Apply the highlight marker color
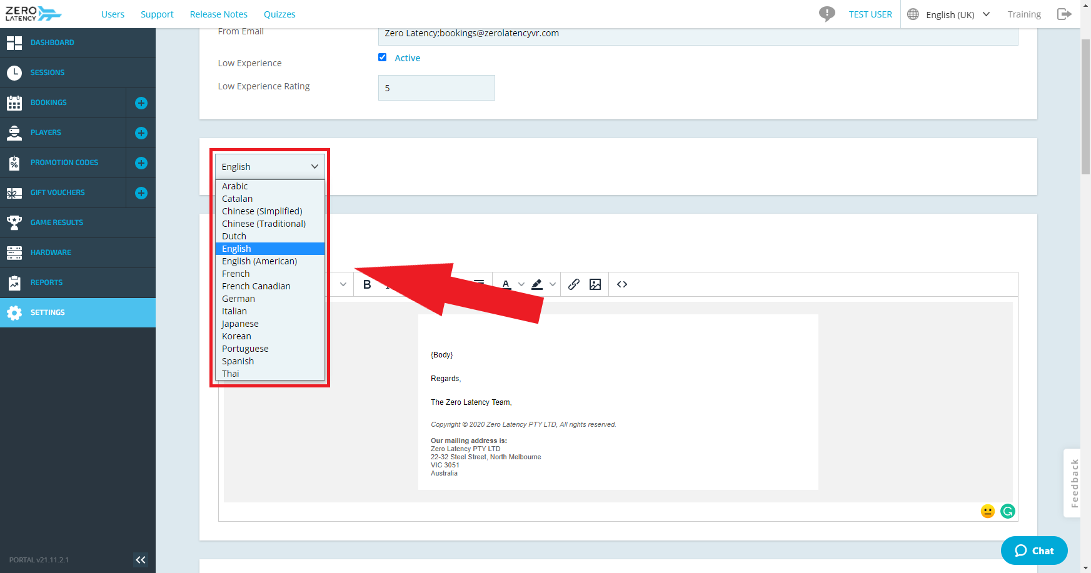Image resolution: width=1091 pixels, height=573 pixels. pos(537,284)
